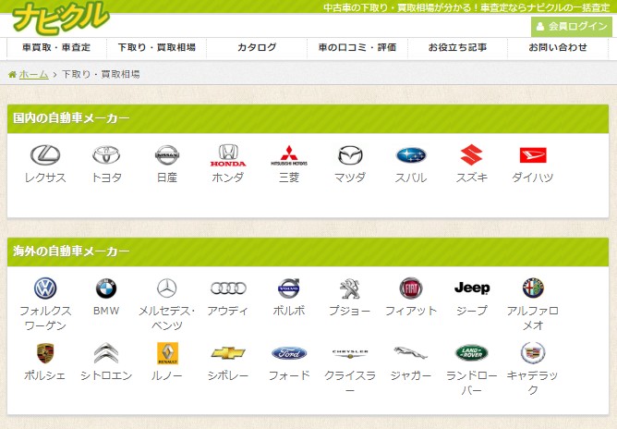The height and width of the screenshot is (429, 617).
Task: Select the Alfa Romeo logo
Action: (x=533, y=288)
